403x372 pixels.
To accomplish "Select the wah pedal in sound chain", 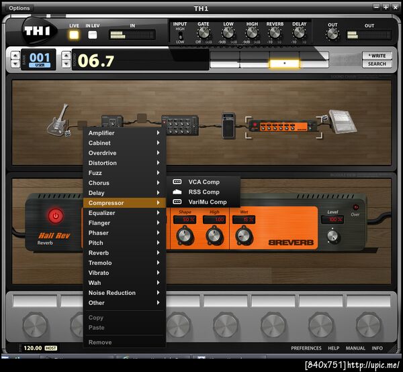I will (228, 126).
